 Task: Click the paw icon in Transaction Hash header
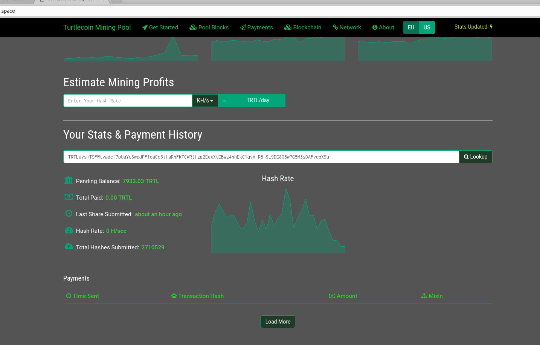[x=174, y=296]
